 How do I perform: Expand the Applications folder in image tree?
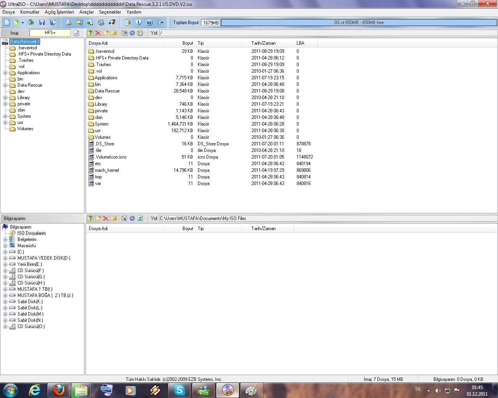pos(5,73)
